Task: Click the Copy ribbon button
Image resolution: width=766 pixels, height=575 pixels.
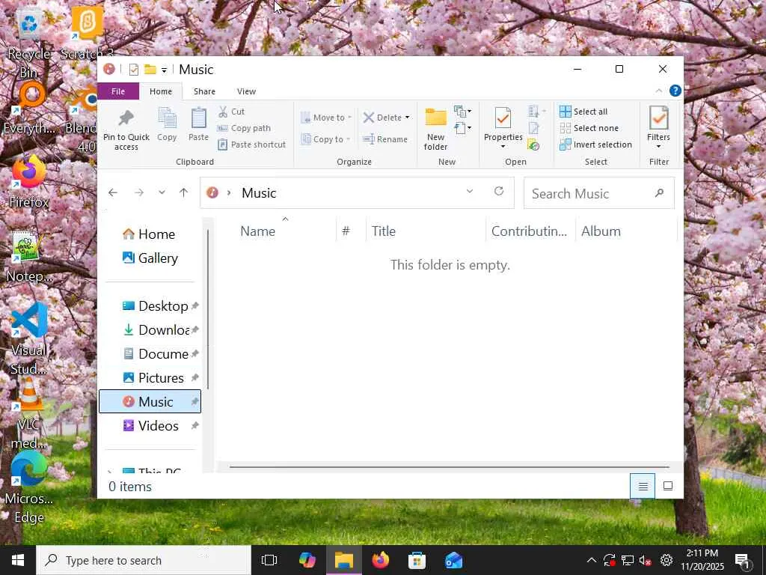Action: (167, 125)
